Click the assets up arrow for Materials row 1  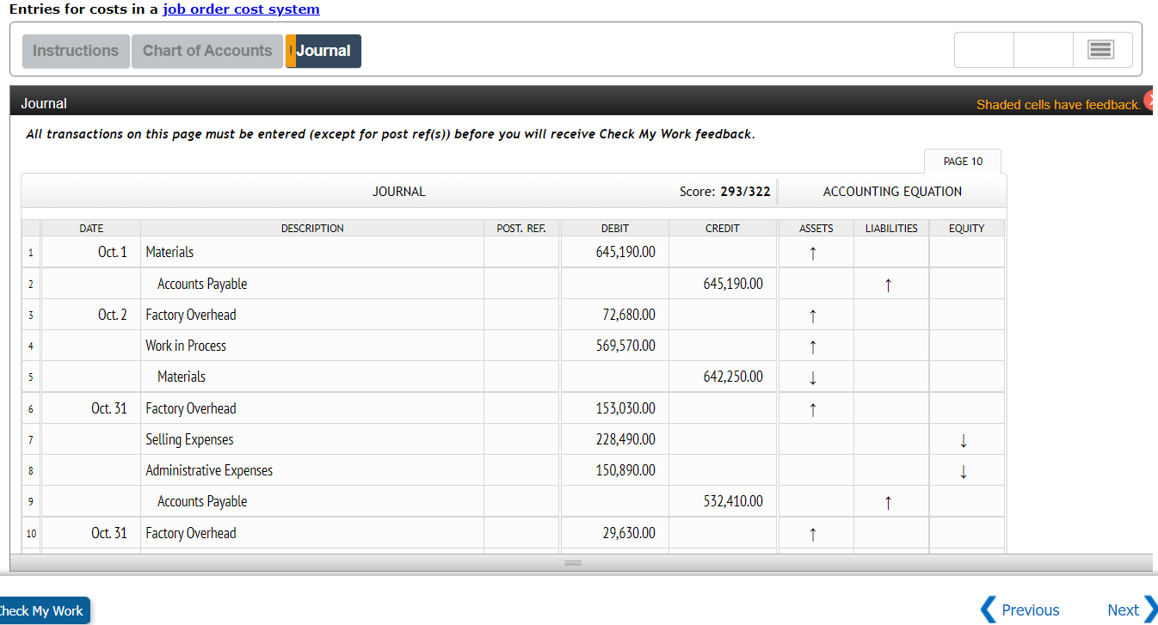point(812,253)
